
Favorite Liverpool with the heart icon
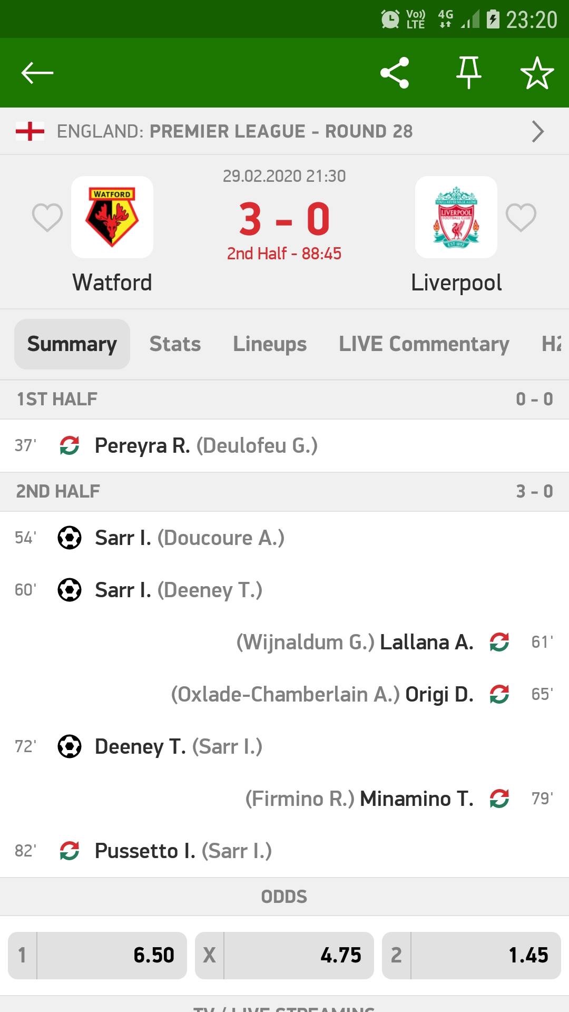coord(521,217)
